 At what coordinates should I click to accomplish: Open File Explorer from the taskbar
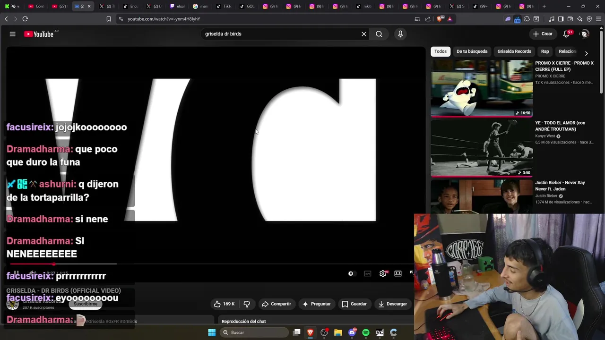pyautogui.click(x=338, y=332)
